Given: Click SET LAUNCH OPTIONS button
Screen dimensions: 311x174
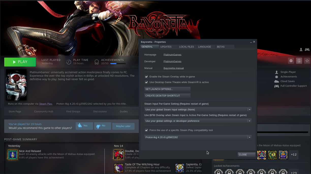Looking at the screenshot, I should 167,89.
